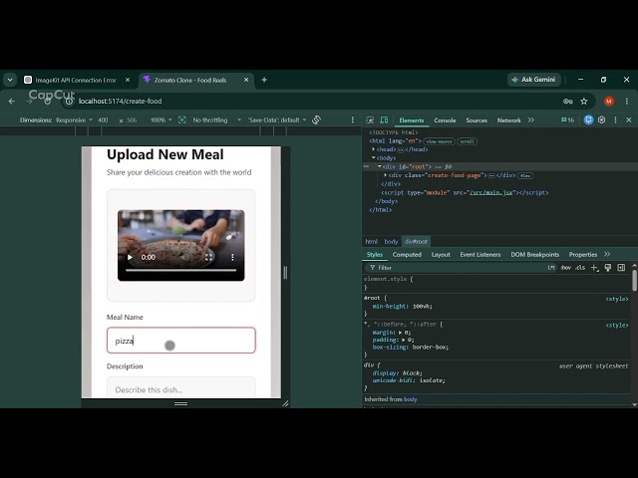638x478 pixels.
Task: Collapse the body element node
Action: click(373, 157)
